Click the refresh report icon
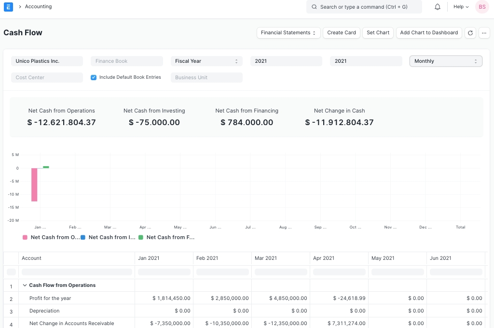Image resolution: width=494 pixels, height=328 pixels. 470,33
